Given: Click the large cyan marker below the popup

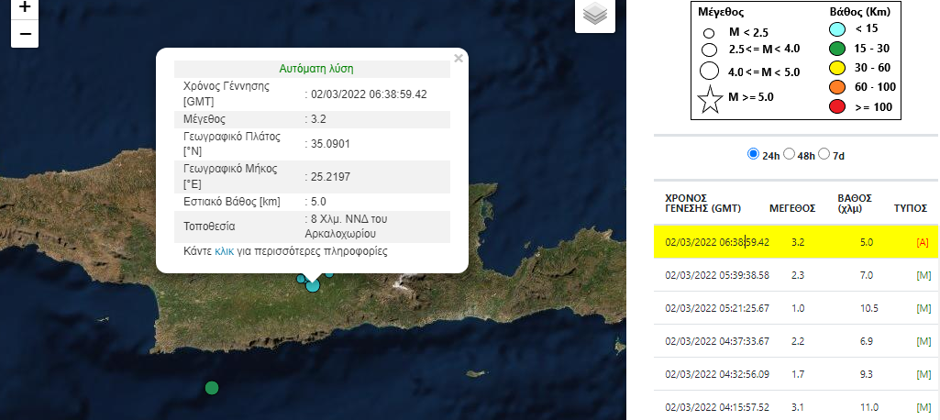Looking at the screenshot, I should pyautogui.click(x=313, y=285).
